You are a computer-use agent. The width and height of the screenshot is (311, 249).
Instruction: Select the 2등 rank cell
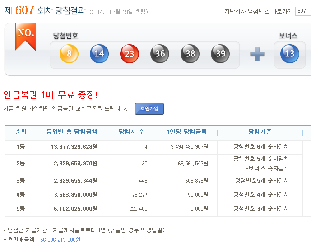tap(21, 164)
